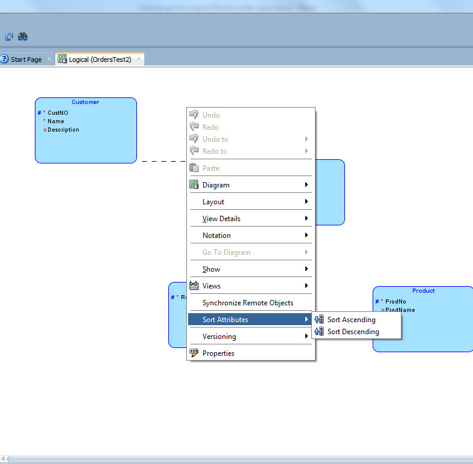This screenshot has height=464, width=473.
Task: Click the Sort Ascending icon
Action: click(319, 320)
